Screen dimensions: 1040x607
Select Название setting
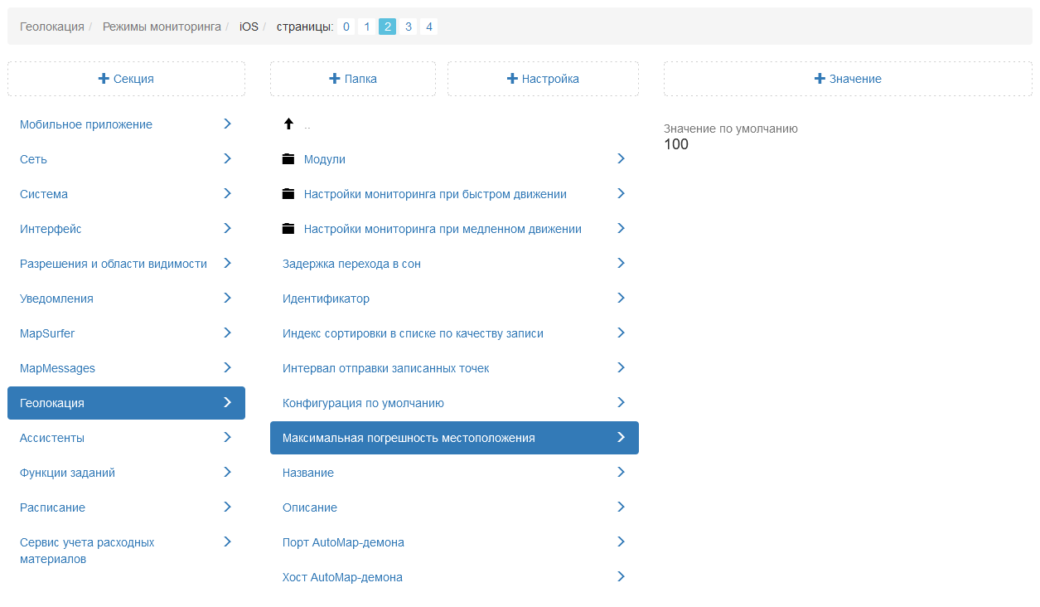[x=454, y=473]
